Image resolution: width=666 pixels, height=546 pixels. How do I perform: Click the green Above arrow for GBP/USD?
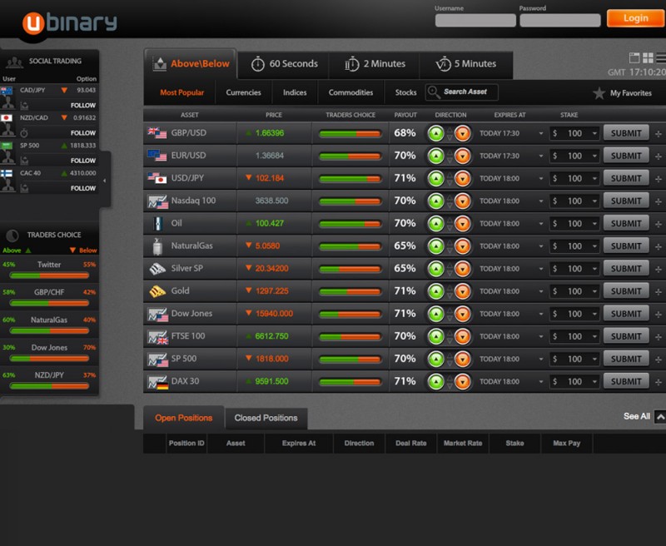coord(435,133)
